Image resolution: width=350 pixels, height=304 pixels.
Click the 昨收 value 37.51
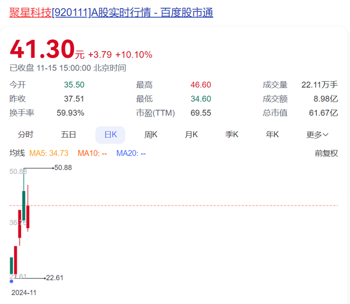coord(74,99)
